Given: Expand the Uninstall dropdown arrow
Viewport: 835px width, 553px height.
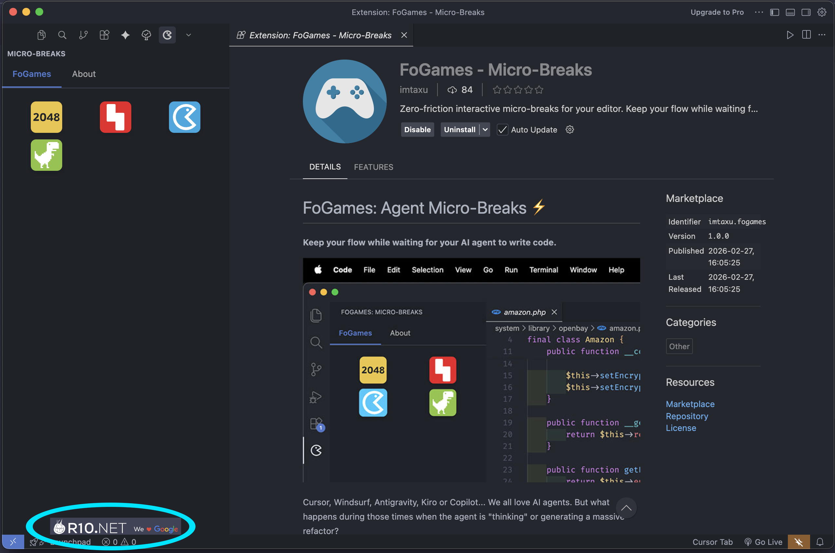Looking at the screenshot, I should pyautogui.click(x=485, y=130).
